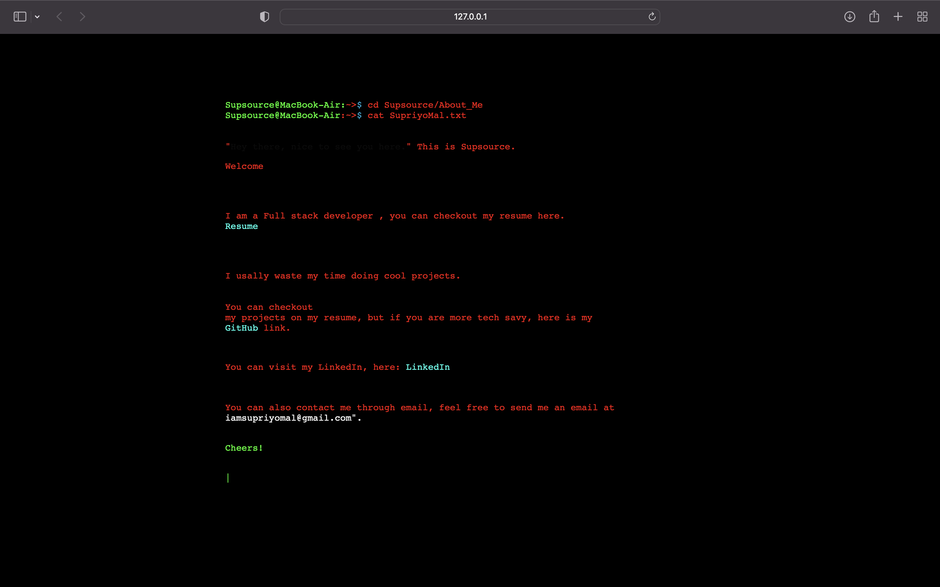Viewport: 940px width, 587px height.
Task: Open the cyan LinkedIn link
Action: (428, 367)
